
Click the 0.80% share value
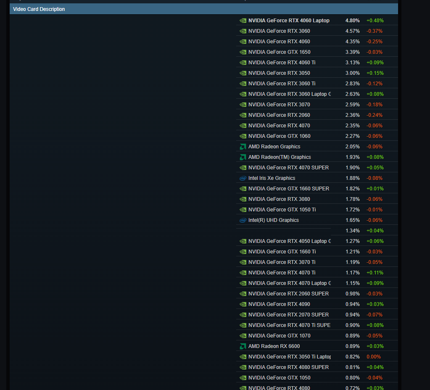(352, 378)
